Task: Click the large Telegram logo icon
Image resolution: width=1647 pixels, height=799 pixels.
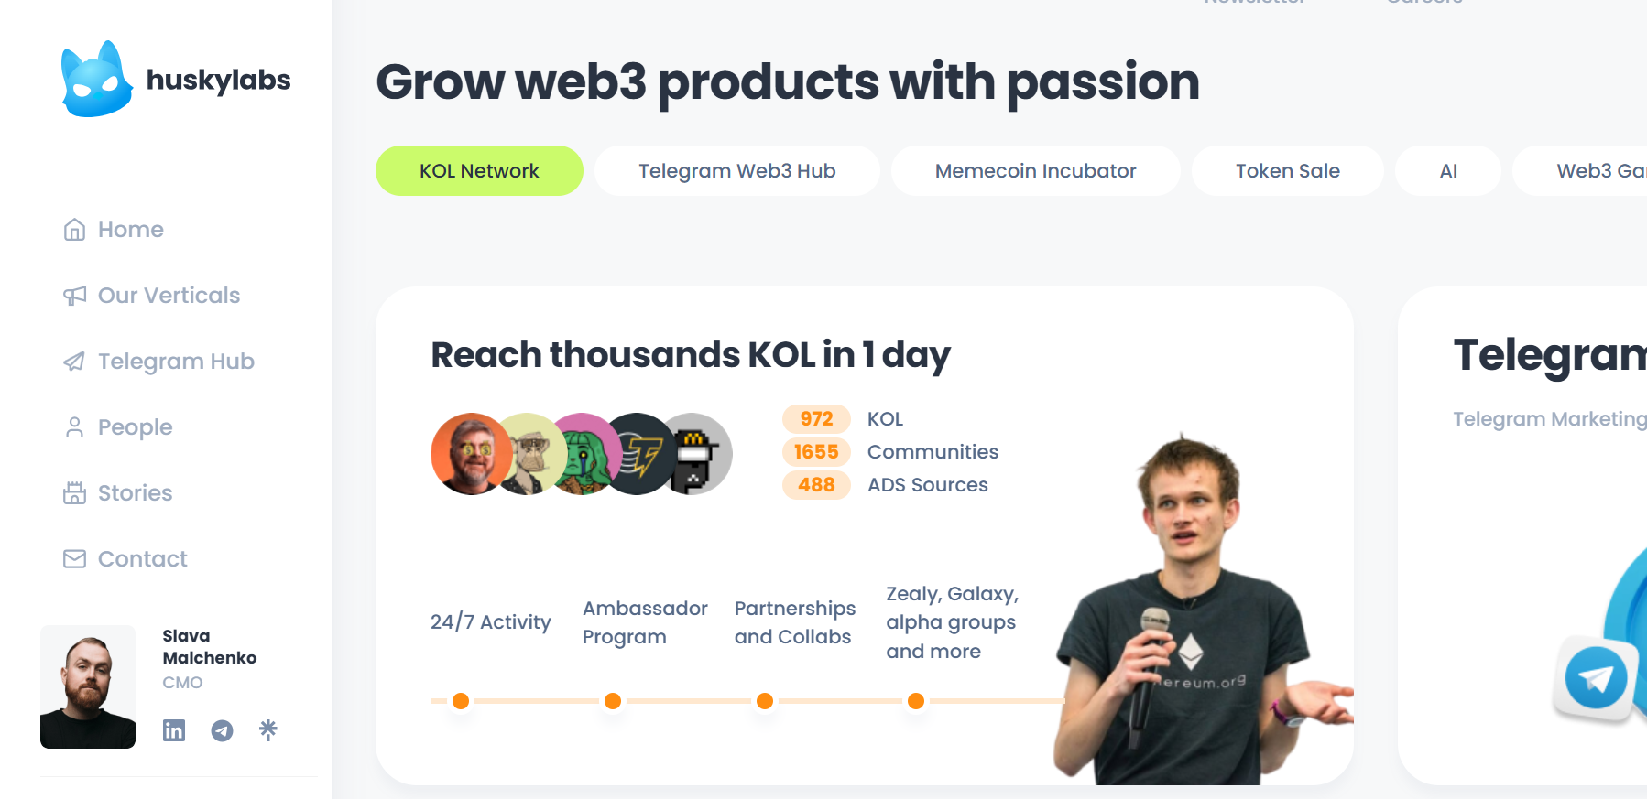Action: 1596,678
